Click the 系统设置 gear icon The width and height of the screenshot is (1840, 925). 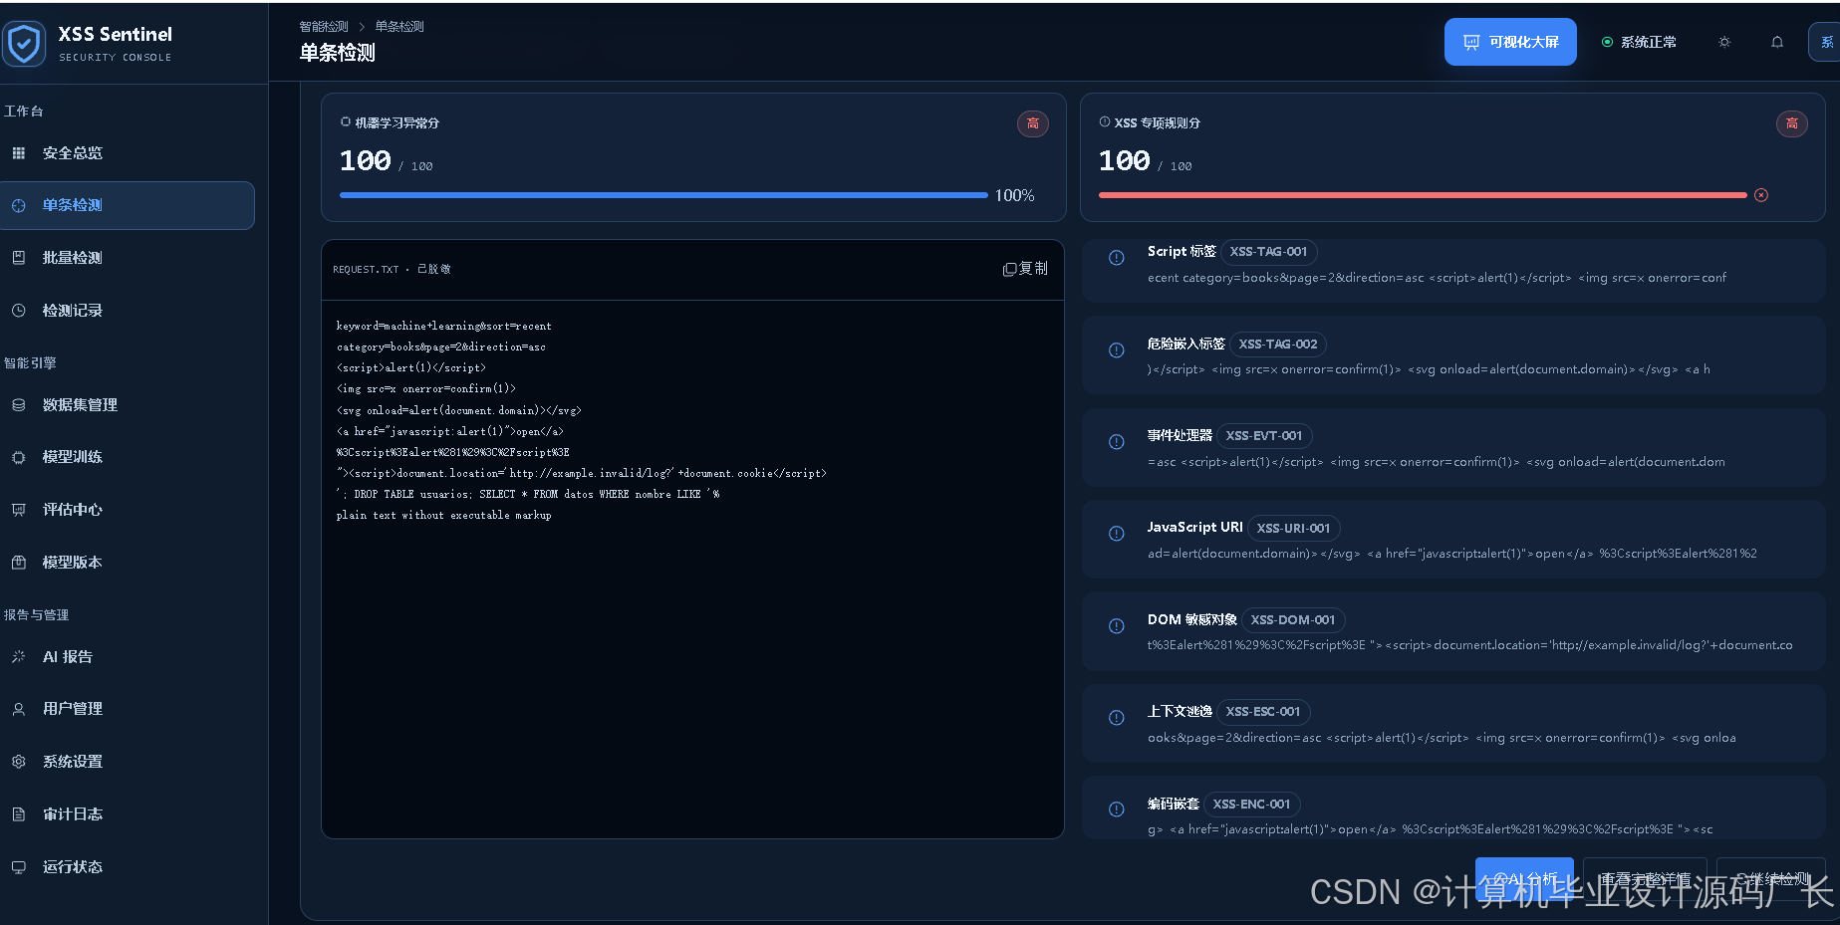pyautogui.click(x=18, y=762)
